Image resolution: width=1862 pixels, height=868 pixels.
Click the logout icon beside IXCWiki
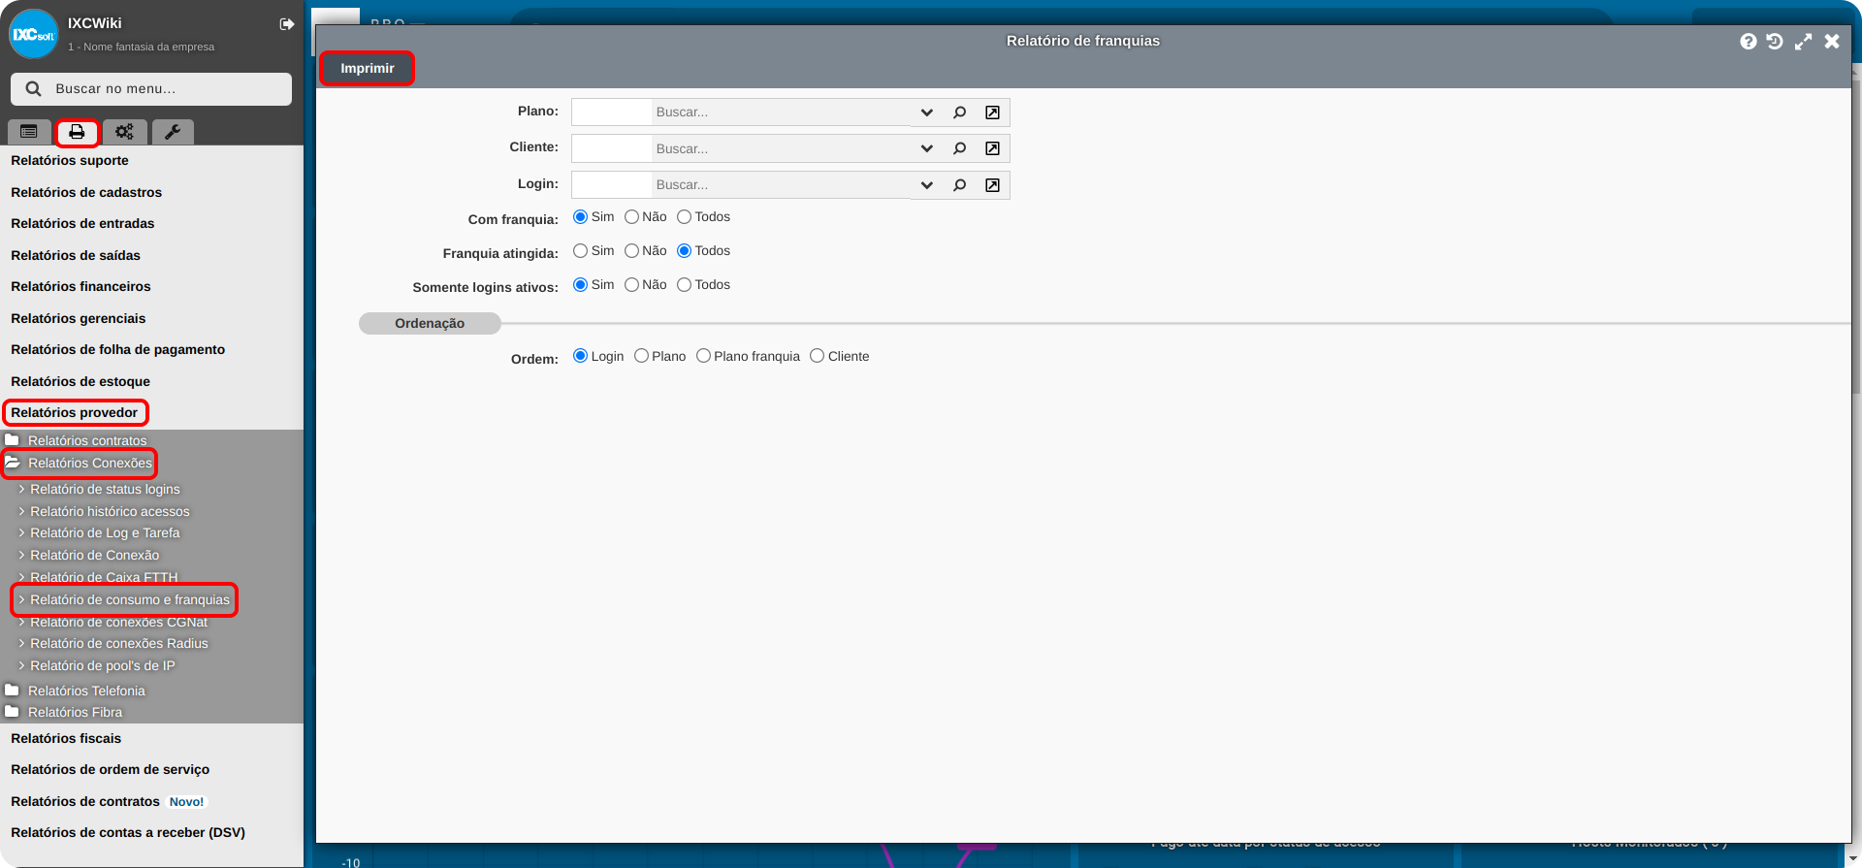click(x=287, y=24)
